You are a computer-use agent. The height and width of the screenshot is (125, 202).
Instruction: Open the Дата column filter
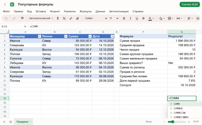pos(112,36)
